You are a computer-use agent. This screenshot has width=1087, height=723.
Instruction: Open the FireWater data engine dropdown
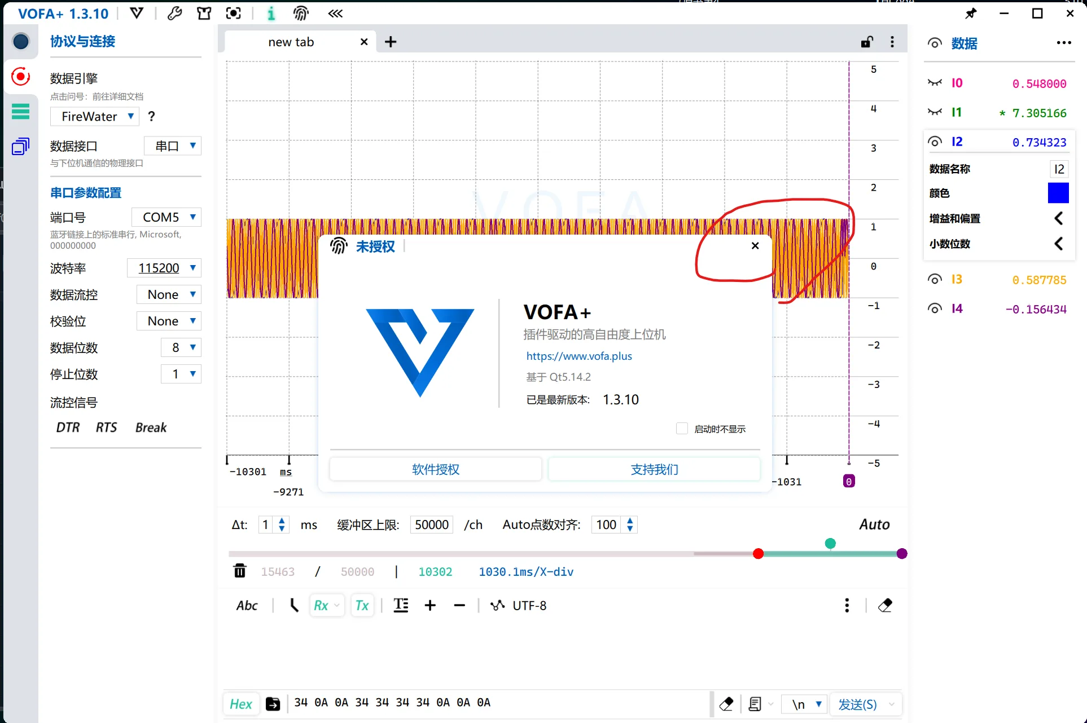click(95, 116)
